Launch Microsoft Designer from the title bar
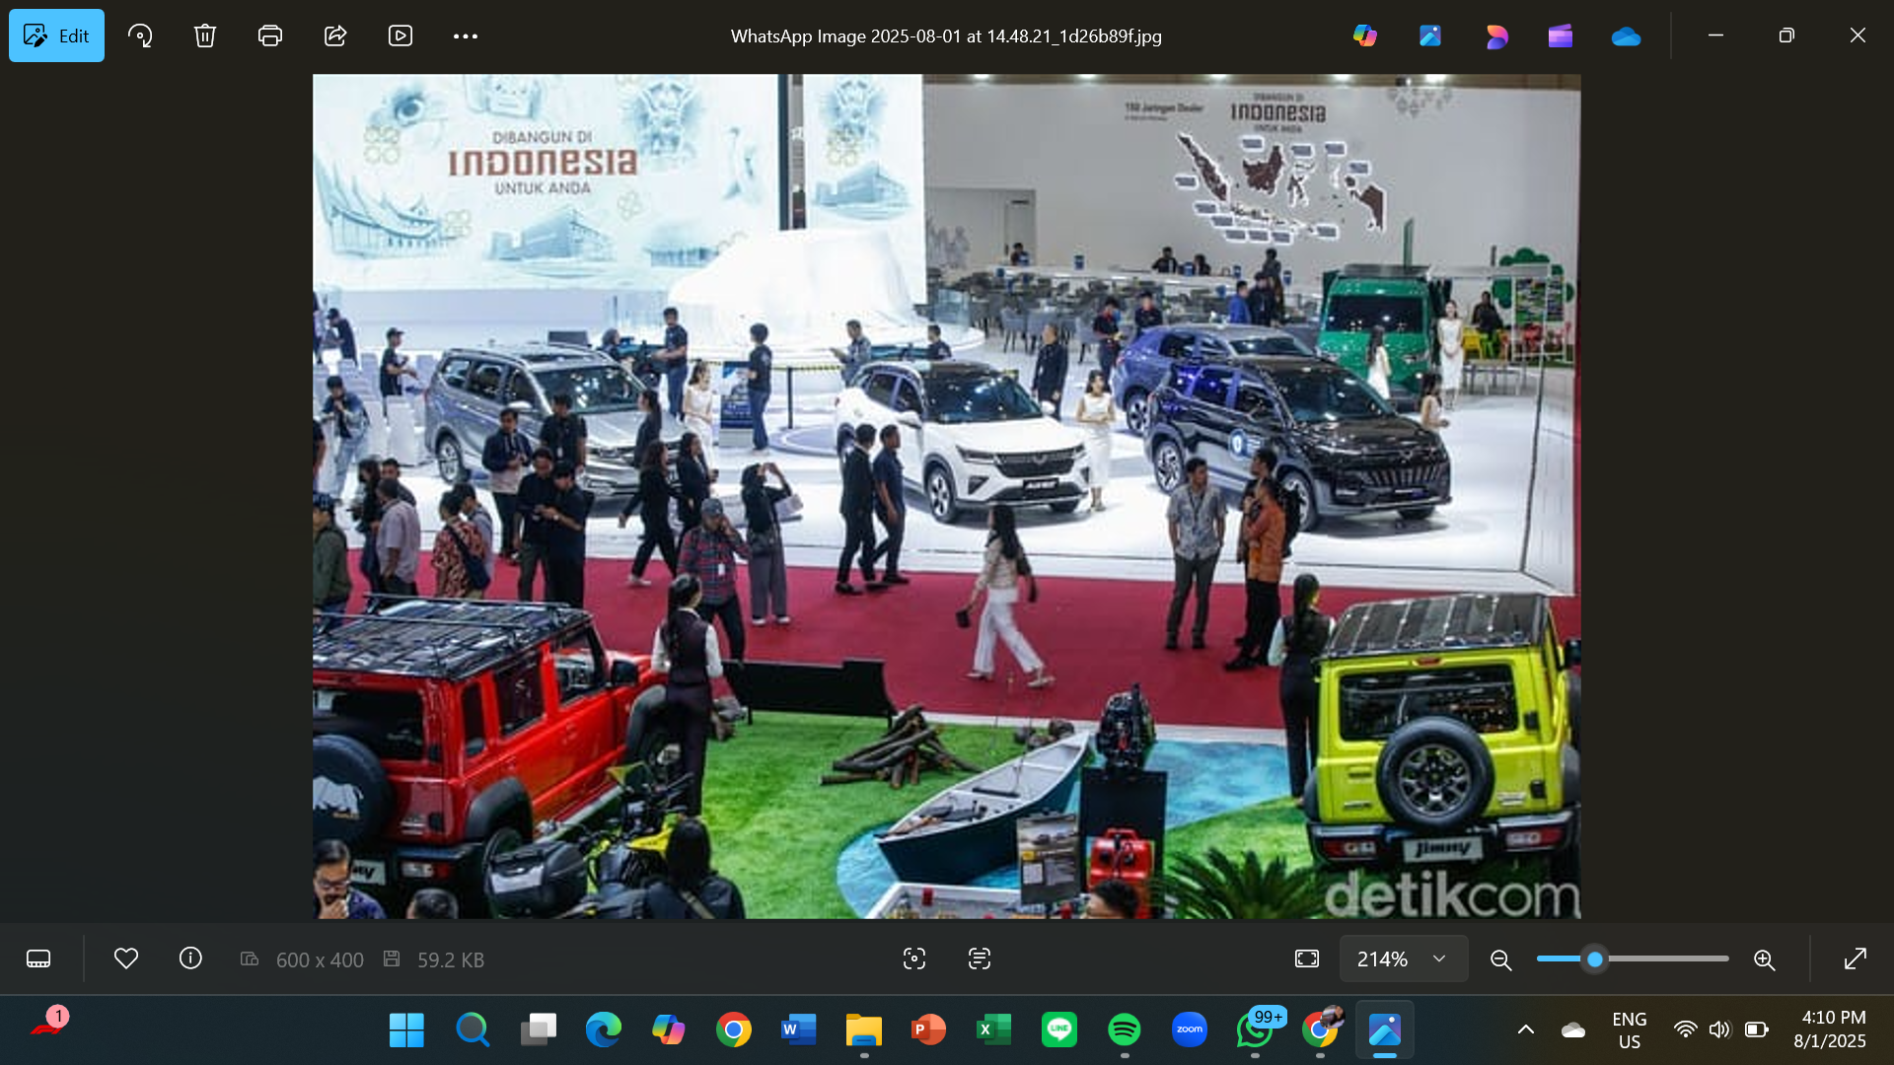 [x=1430, y=35]
